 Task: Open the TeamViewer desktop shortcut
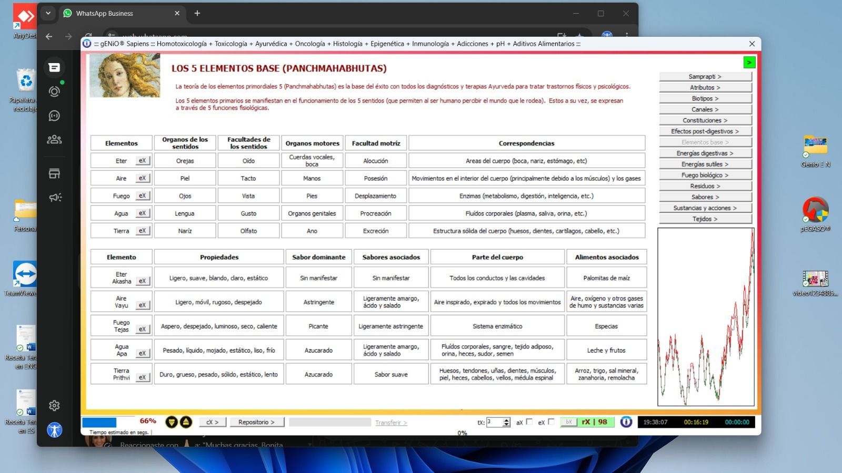24,279
